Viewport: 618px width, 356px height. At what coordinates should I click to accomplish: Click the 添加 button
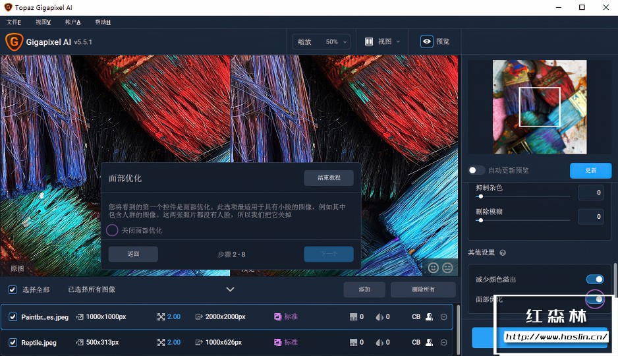click(x=364, y=289)
